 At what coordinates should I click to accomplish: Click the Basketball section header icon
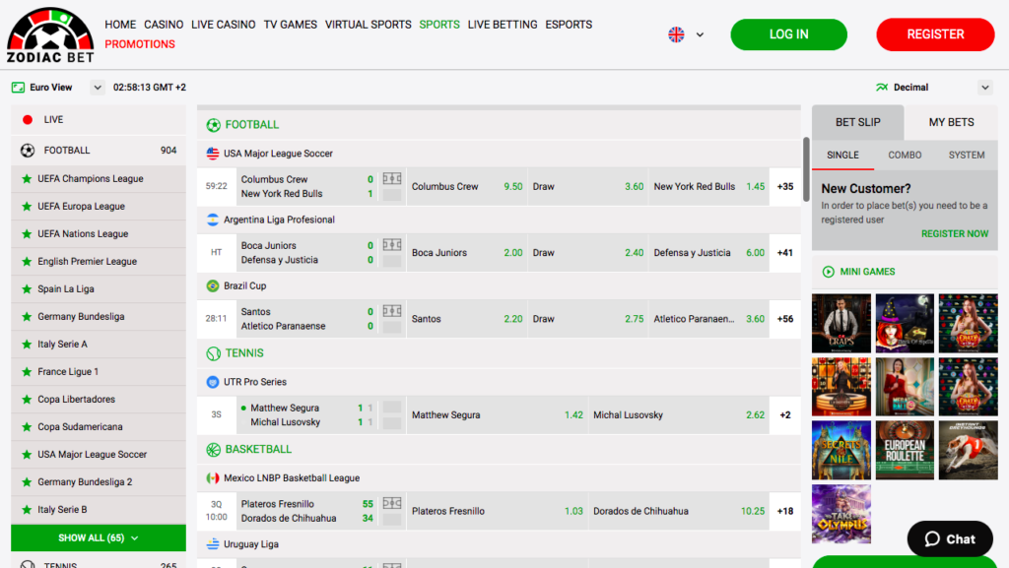point(213,450)
